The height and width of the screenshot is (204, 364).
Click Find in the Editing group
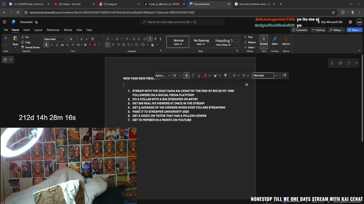pos(248,37)
